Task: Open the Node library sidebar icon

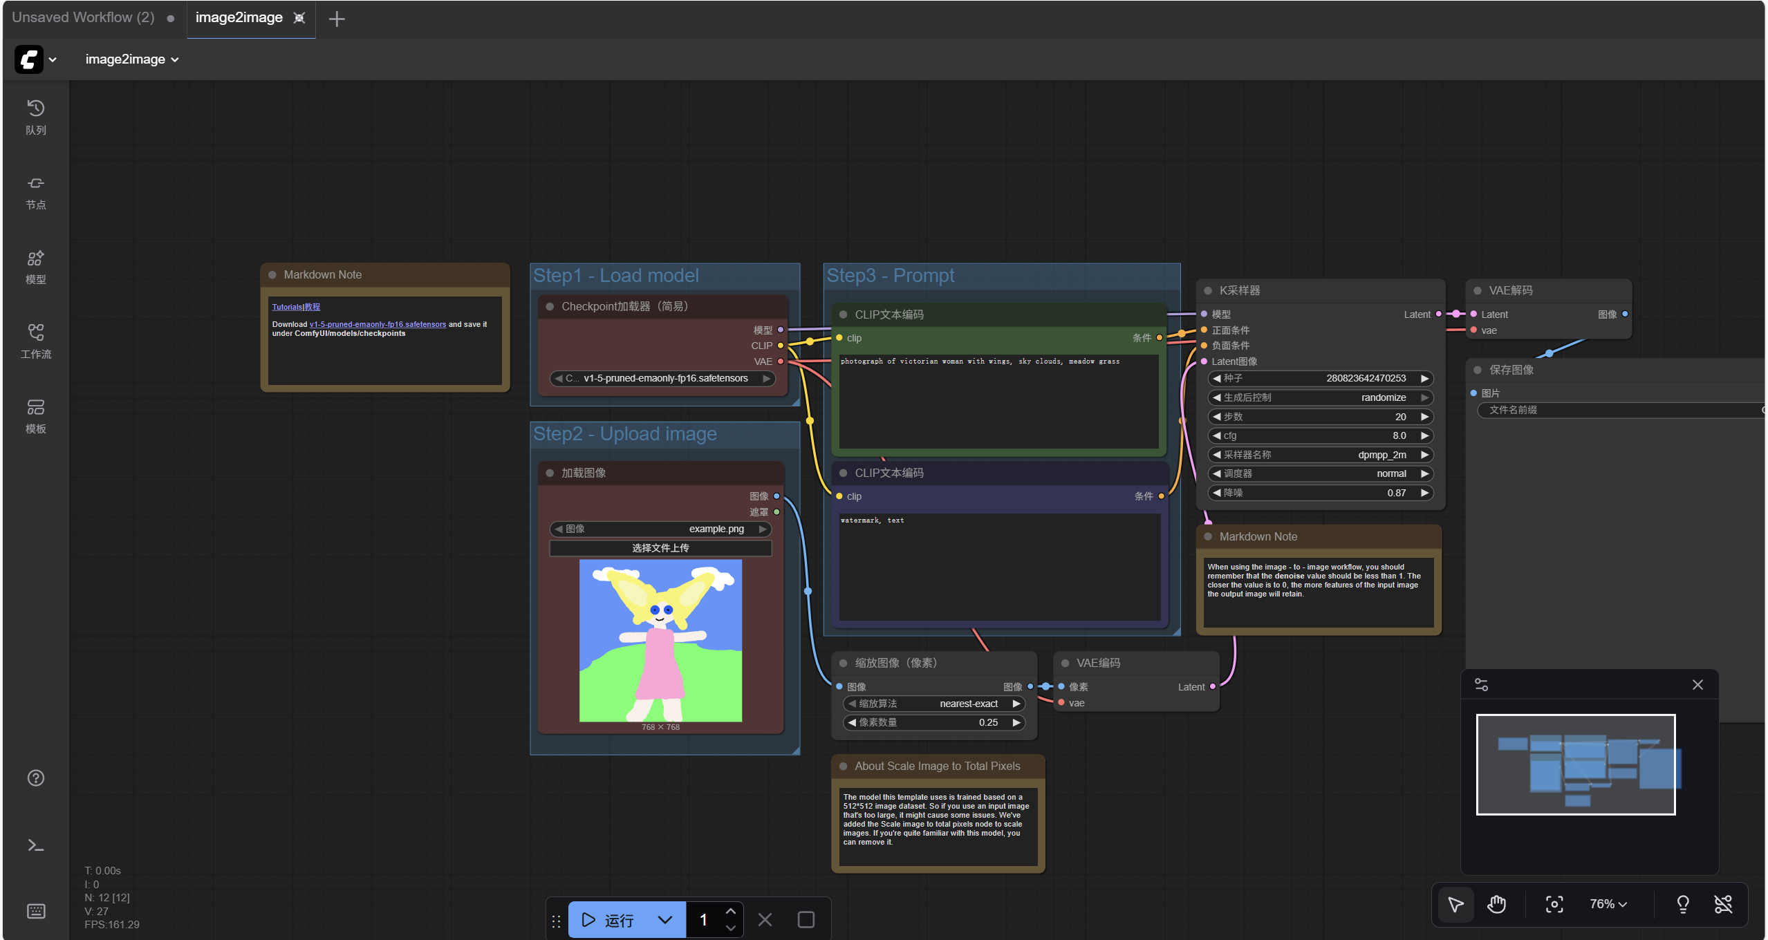Action: click(x=35, y=192)
